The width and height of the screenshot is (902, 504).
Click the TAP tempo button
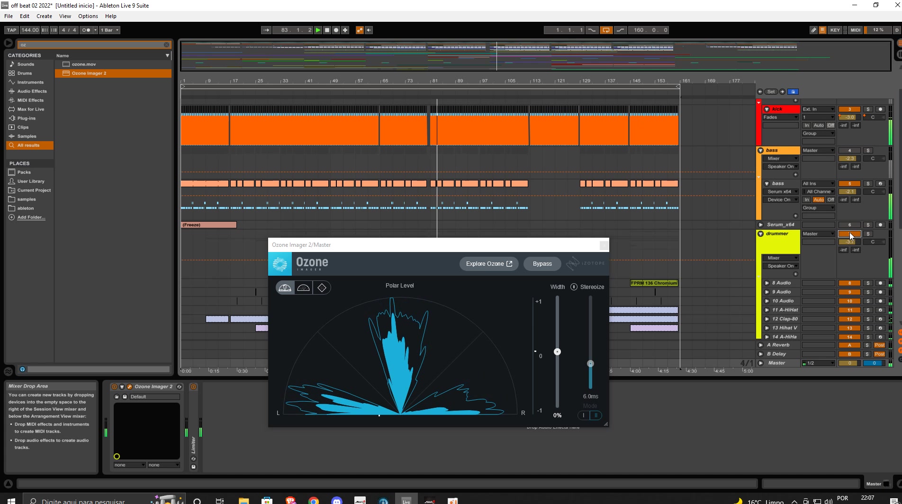coord(11,30)
